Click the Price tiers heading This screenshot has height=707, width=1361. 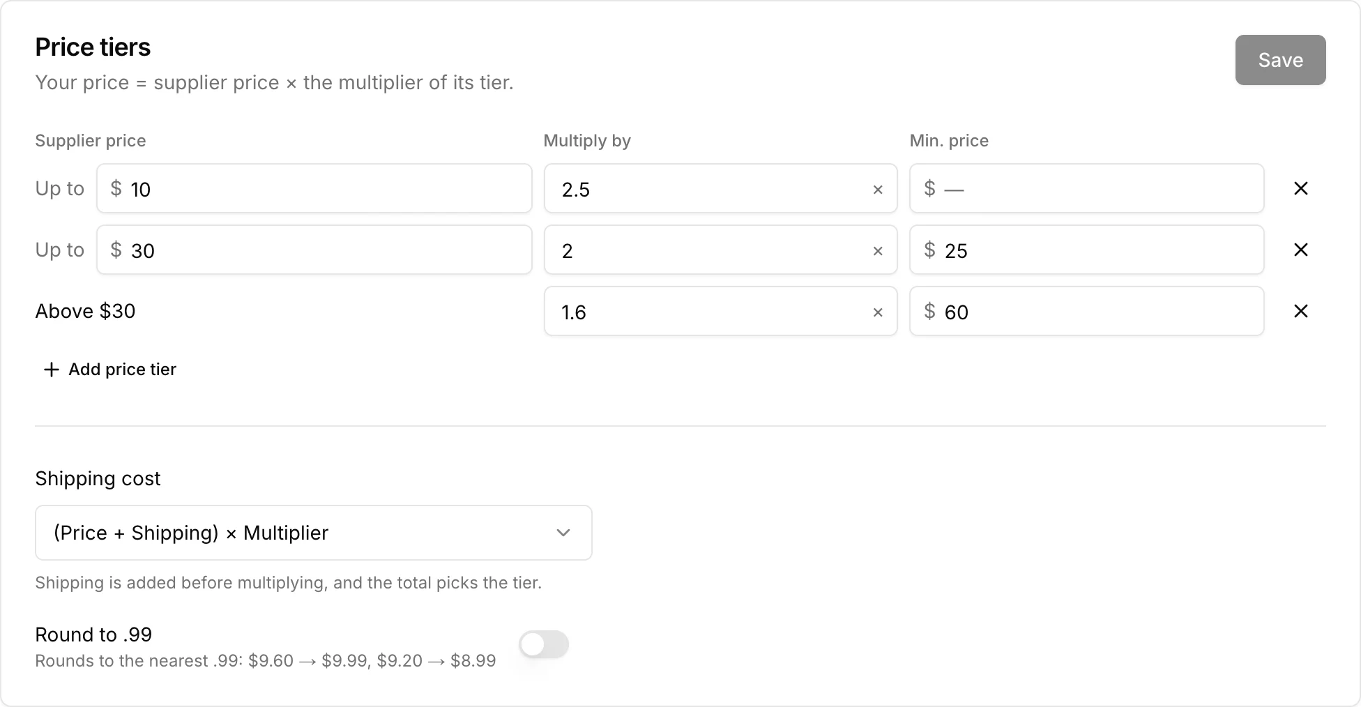[93, 47]
